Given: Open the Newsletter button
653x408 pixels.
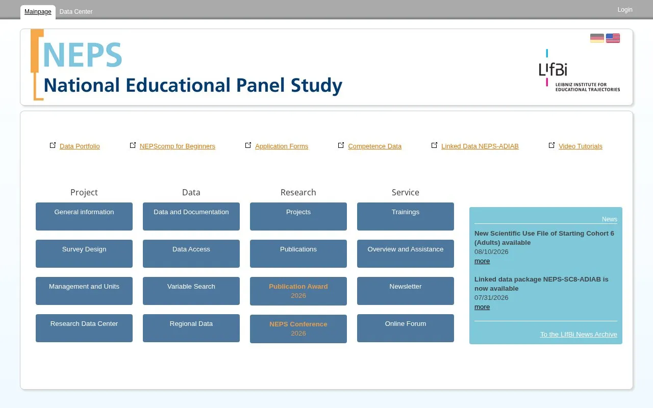Looking at the screenshot, I should tap(406, 291).
